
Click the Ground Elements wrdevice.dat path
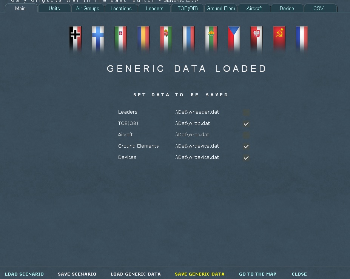pos(197,146)
